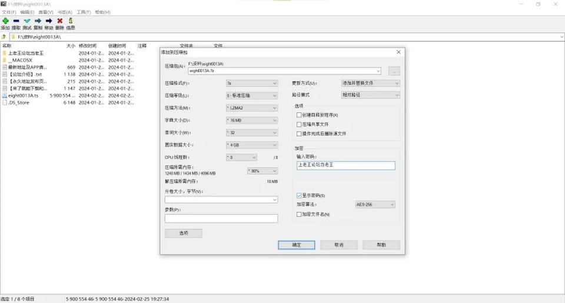Toggle Encrypt file names (加密文件名) checkbox
565x303 pixels.
299,214
